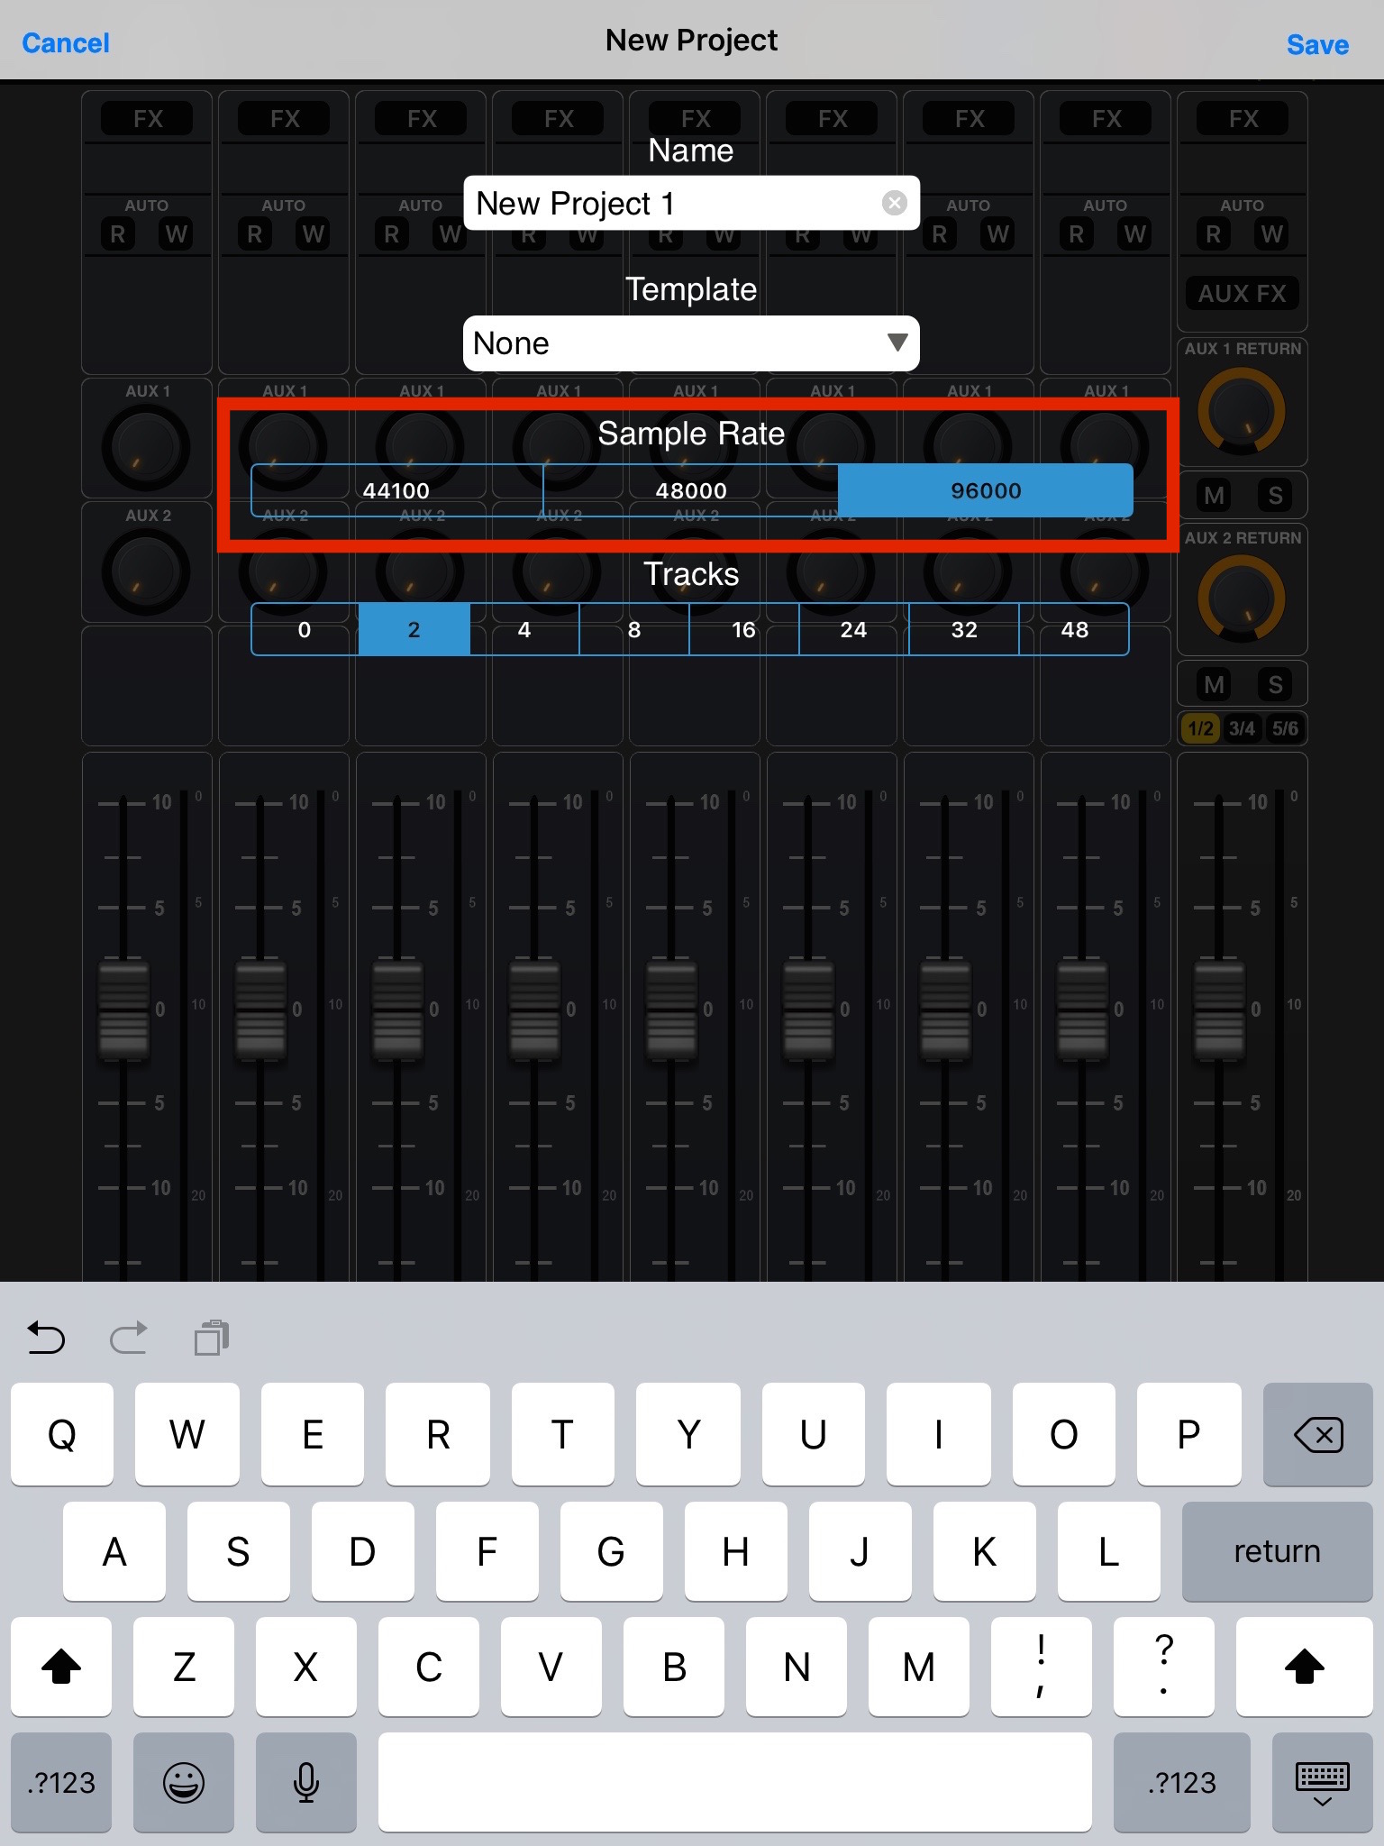Tap the space bar
This screenshot has width=1384, height=1846.
[735, 1782]
